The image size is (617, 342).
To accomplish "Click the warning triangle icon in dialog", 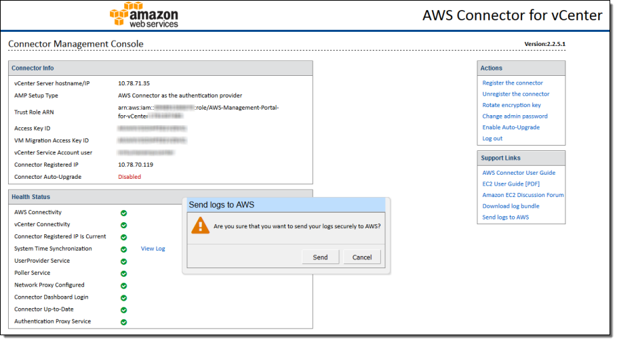I will pos(200,226).
